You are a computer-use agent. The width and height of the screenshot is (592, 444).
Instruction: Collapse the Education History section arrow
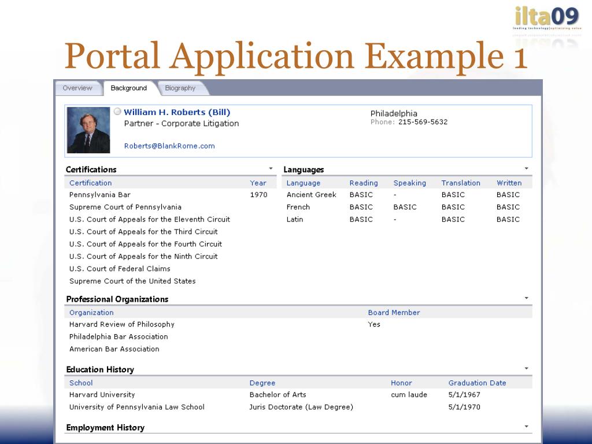pyautogui.click(x=526, y=368)
